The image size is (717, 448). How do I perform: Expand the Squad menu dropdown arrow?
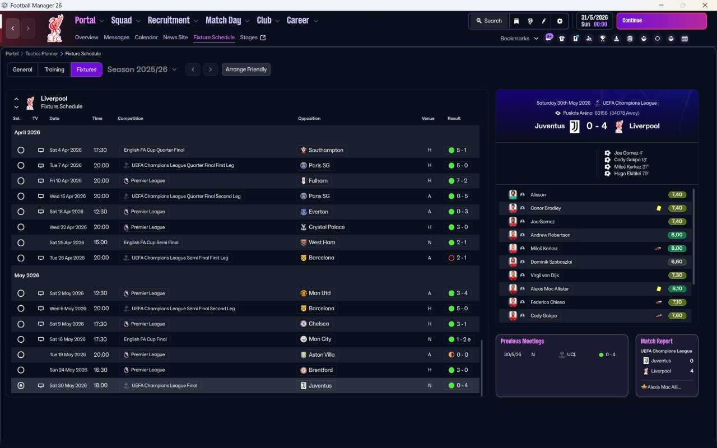click(x=138, y=21)
